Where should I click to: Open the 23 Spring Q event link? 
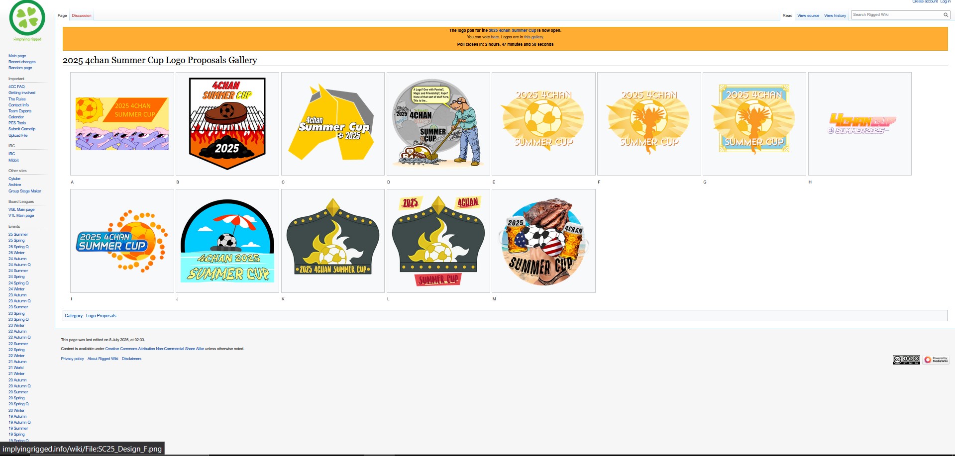(18, 319)
